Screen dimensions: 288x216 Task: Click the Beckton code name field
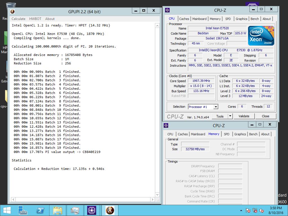coord(203,33)
